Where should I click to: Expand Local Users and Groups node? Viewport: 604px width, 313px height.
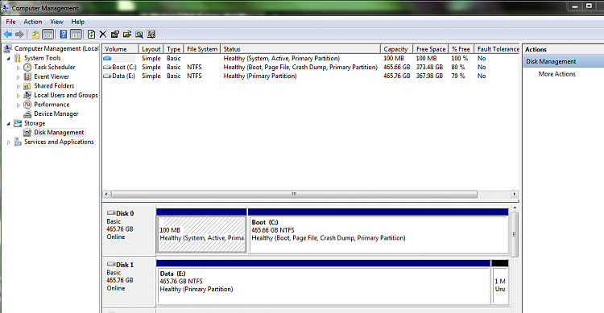tap(18, 96)
